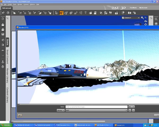Click the Windows Inicio start button
159x127 pixels.
(x=6, y=125)
